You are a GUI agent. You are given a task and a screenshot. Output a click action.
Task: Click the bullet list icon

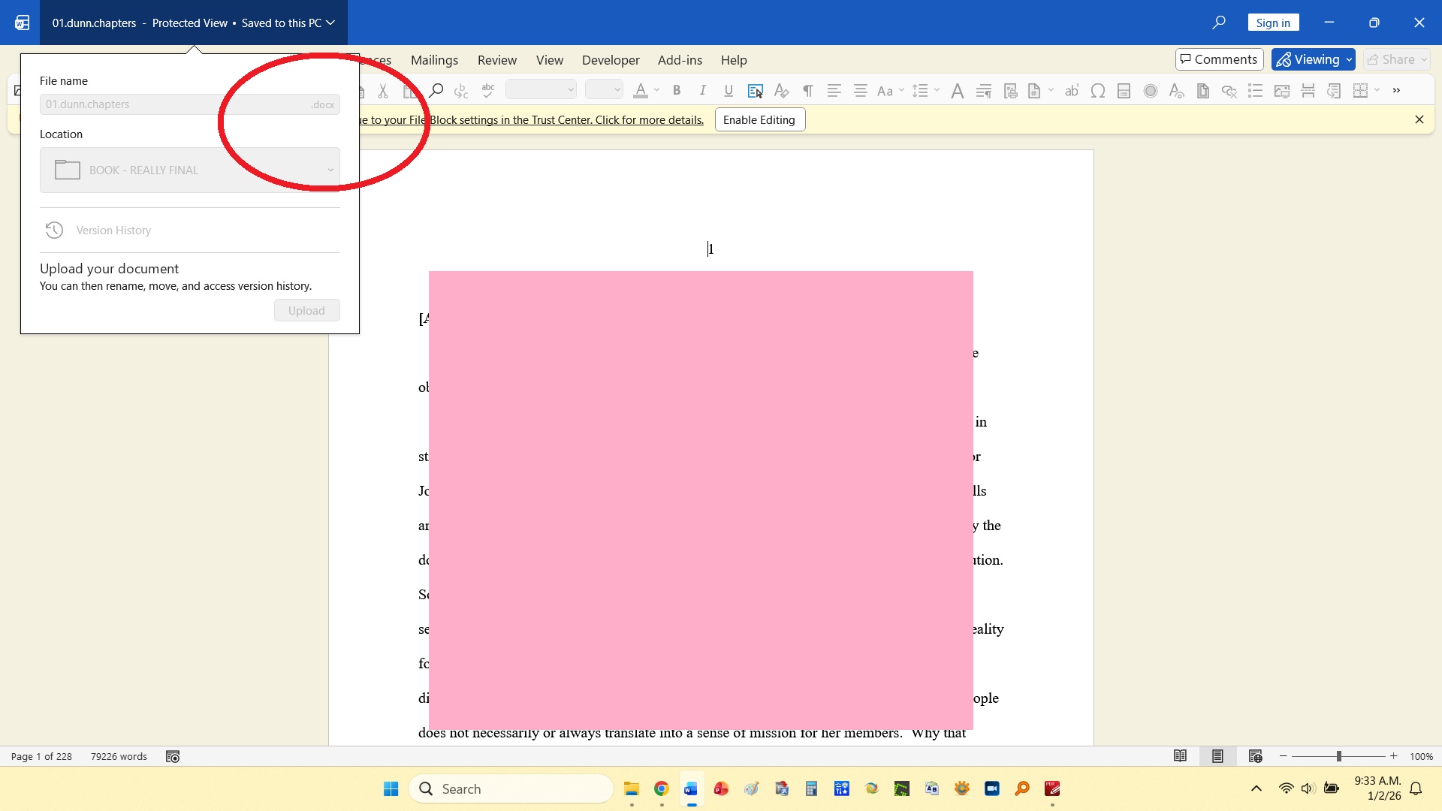[1255, 91]
